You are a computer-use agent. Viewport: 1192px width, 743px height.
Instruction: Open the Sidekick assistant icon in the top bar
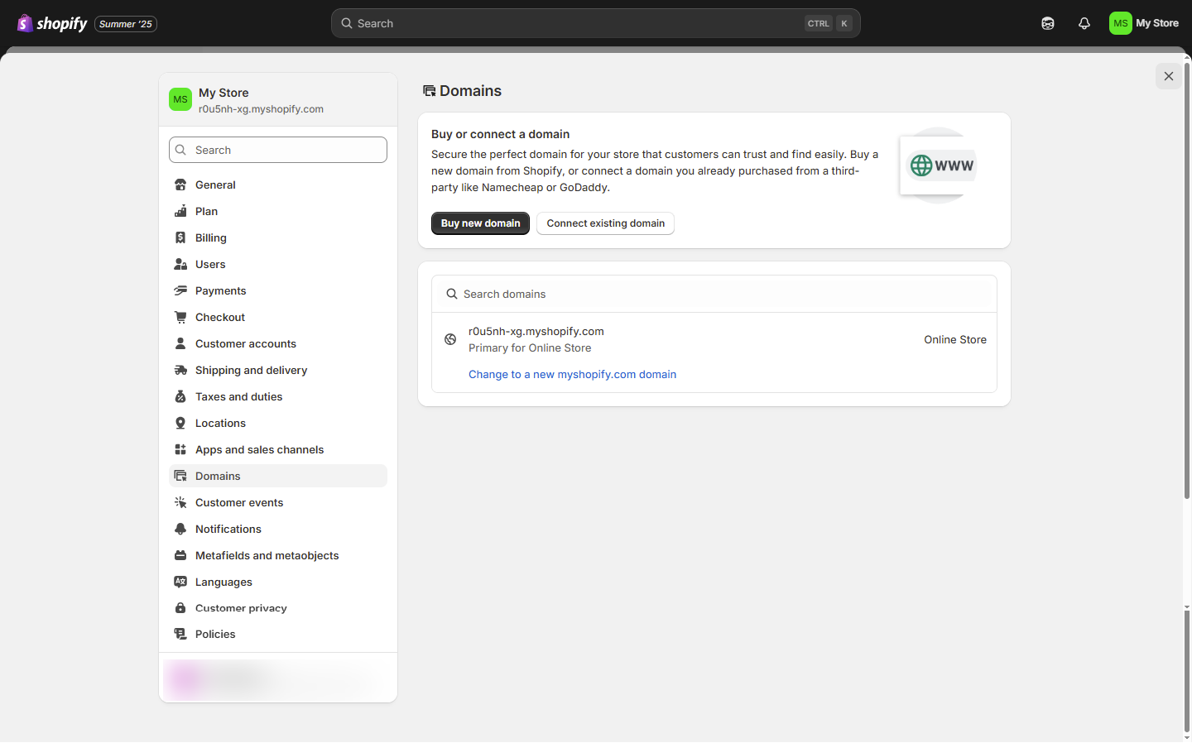[x=1048, y=23]
